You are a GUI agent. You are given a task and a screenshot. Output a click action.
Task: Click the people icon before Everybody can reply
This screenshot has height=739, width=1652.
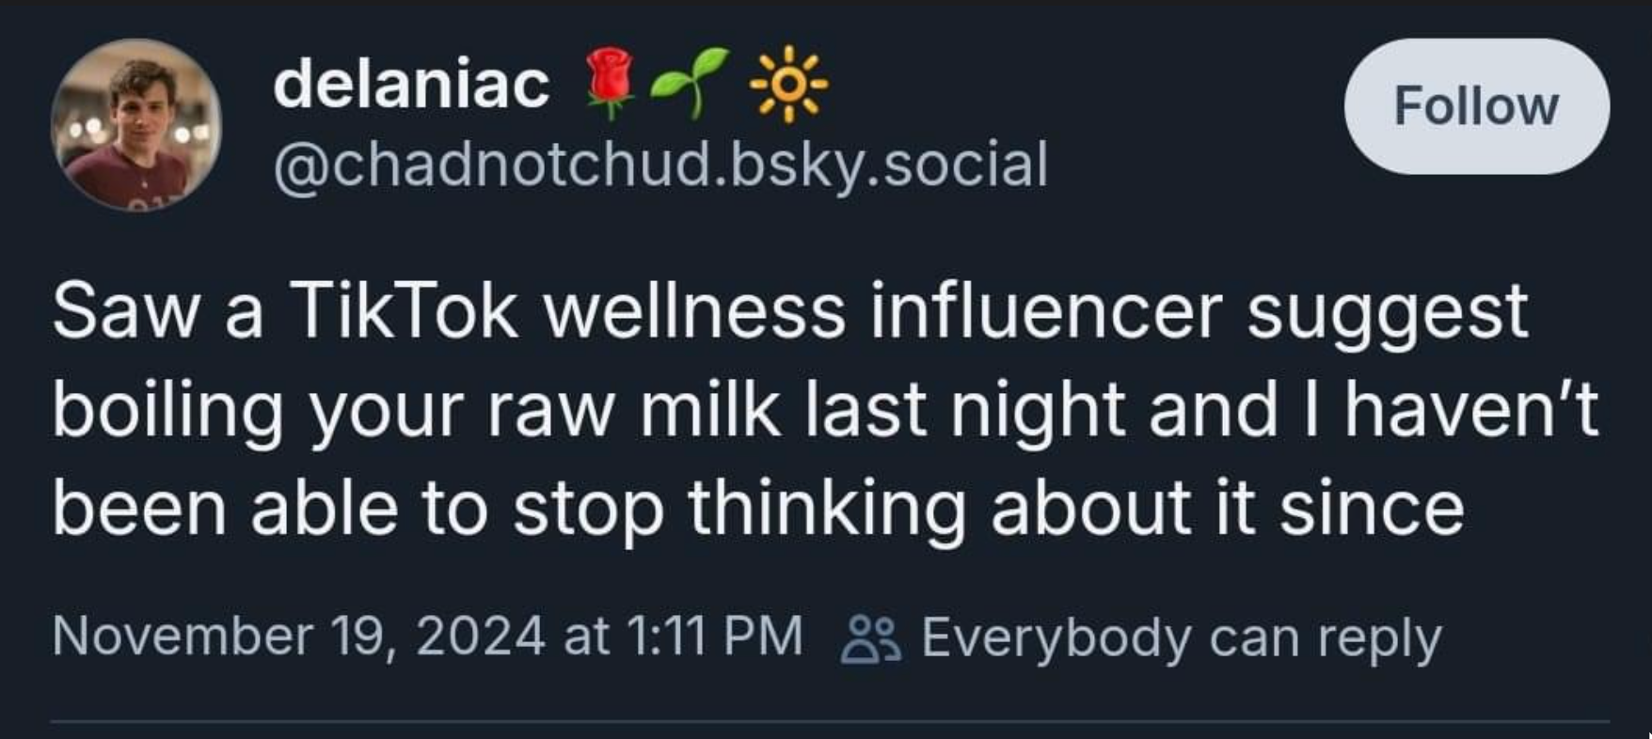[x=870, y=639]
